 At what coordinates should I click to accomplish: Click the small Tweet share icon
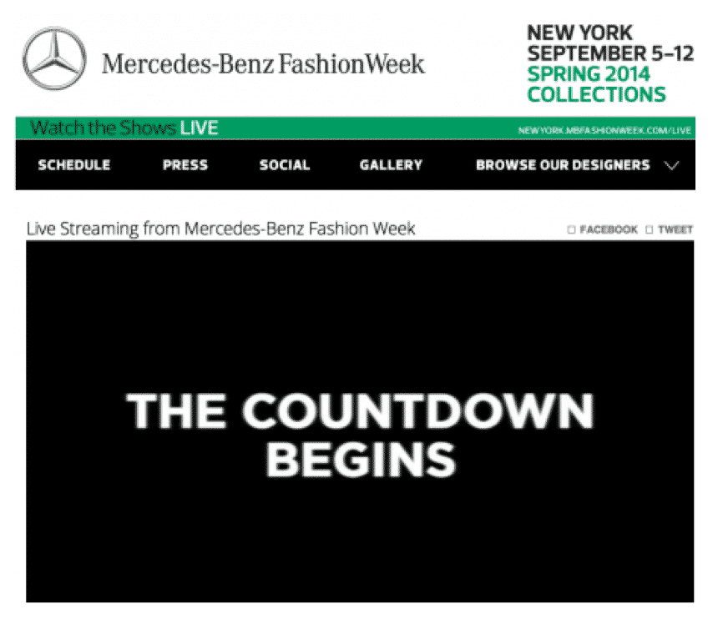650,229
